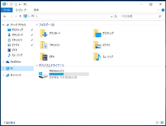Click the search magnifier icon
Viewport: 166px width, 126px height.
point(160,17)
